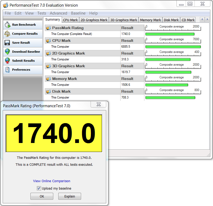Click the PassMark Rating row icon
The height and width of the screenshot is (206, 213).
(x=48, y=28)
